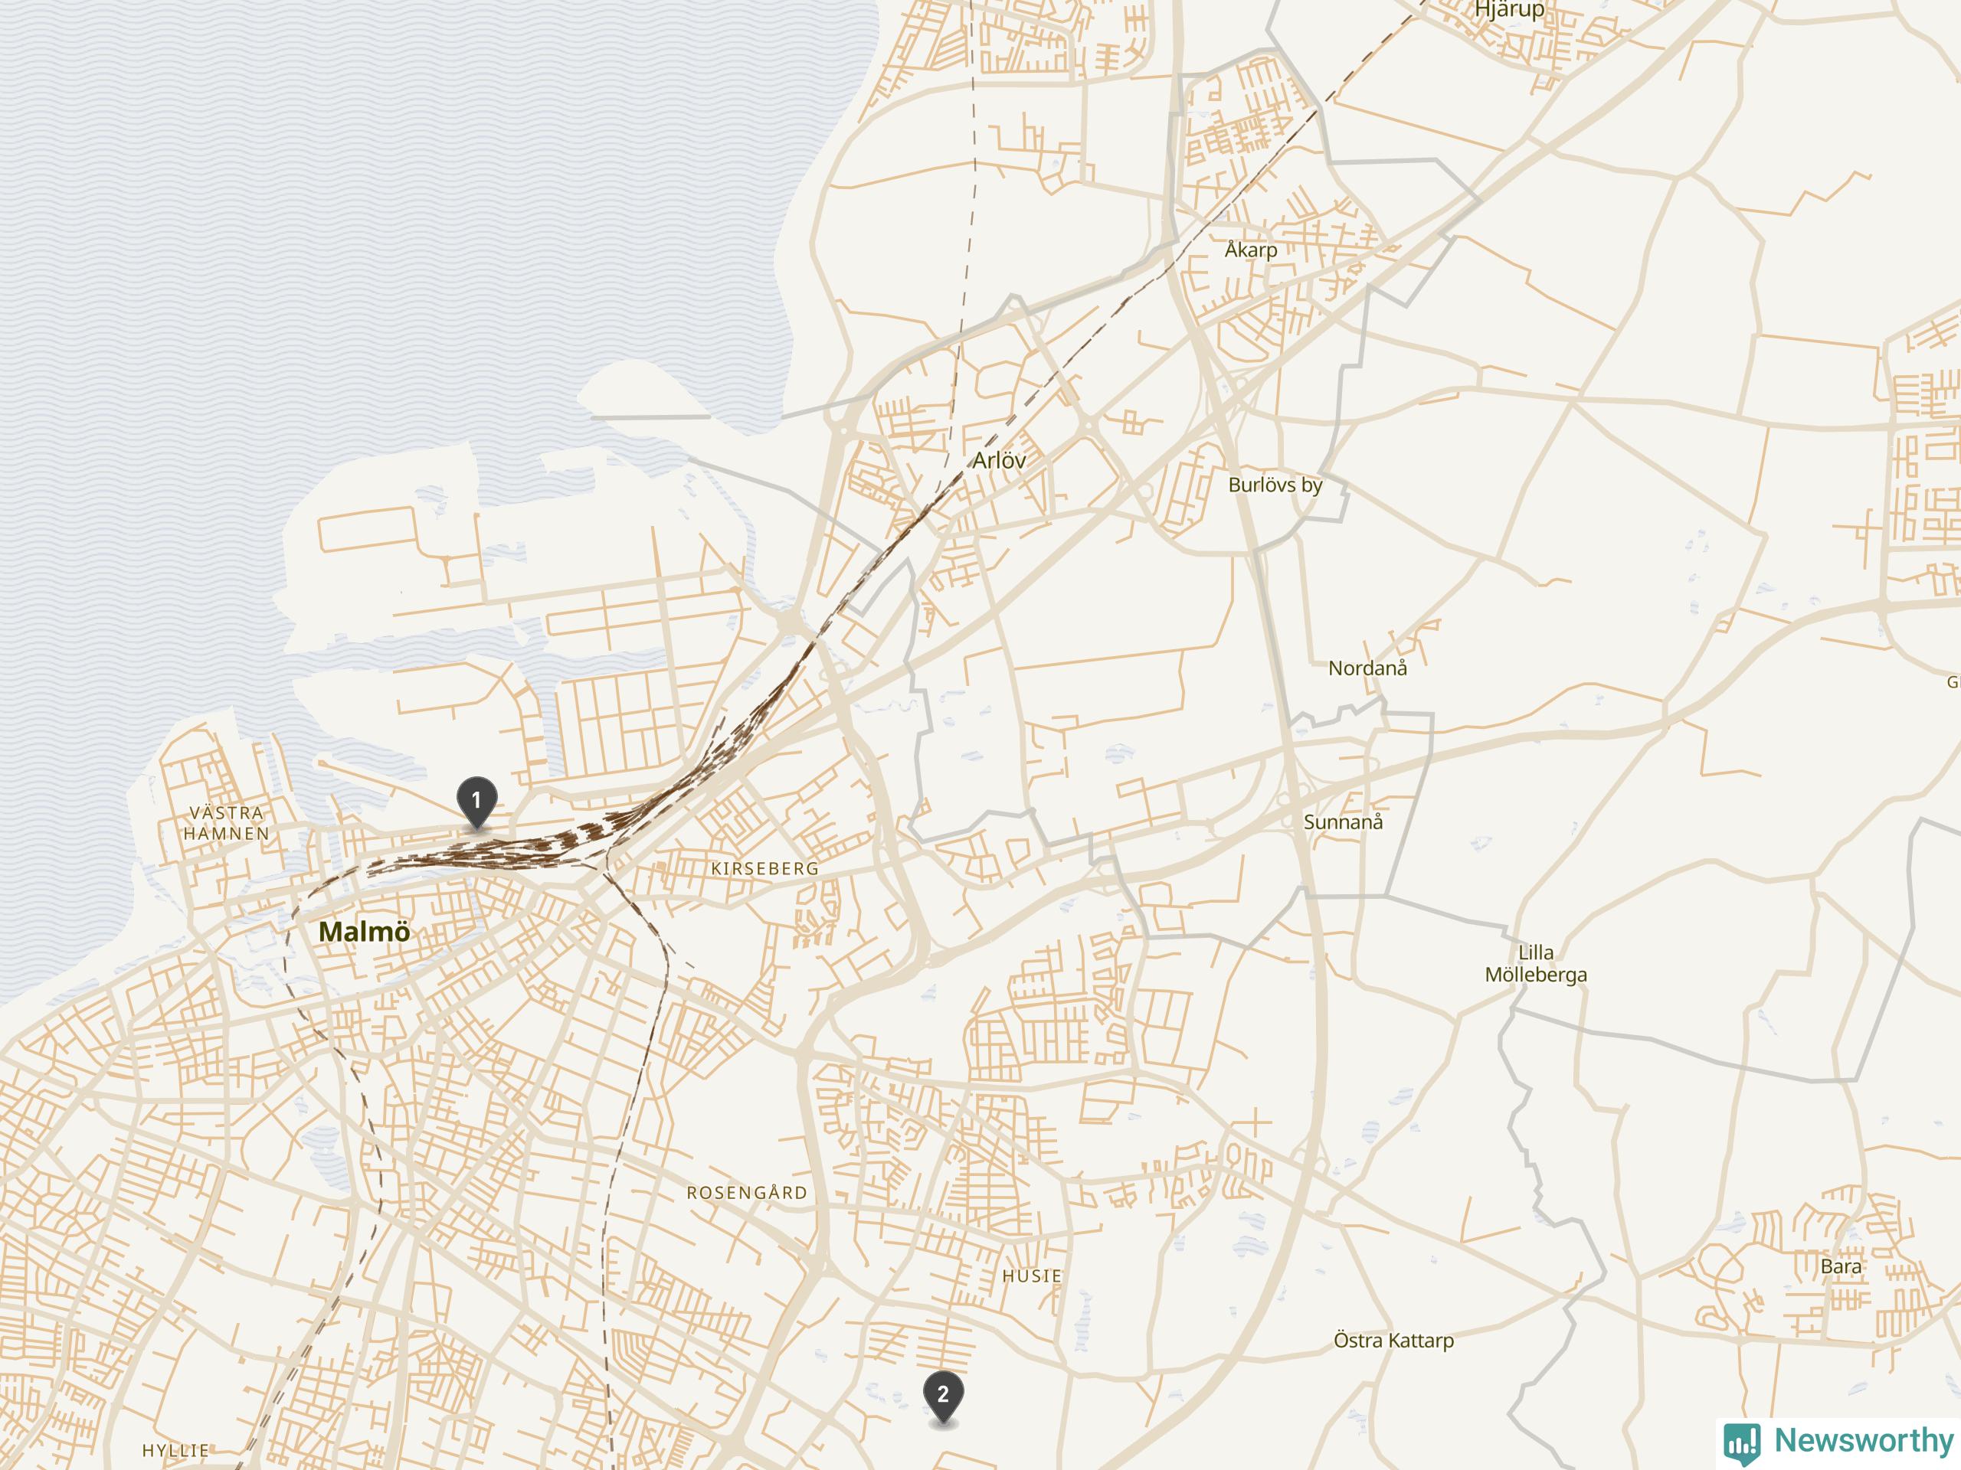The image size is (1961, 1470).
Task: Click the Bara town label
Action: pos(1841,1266)
